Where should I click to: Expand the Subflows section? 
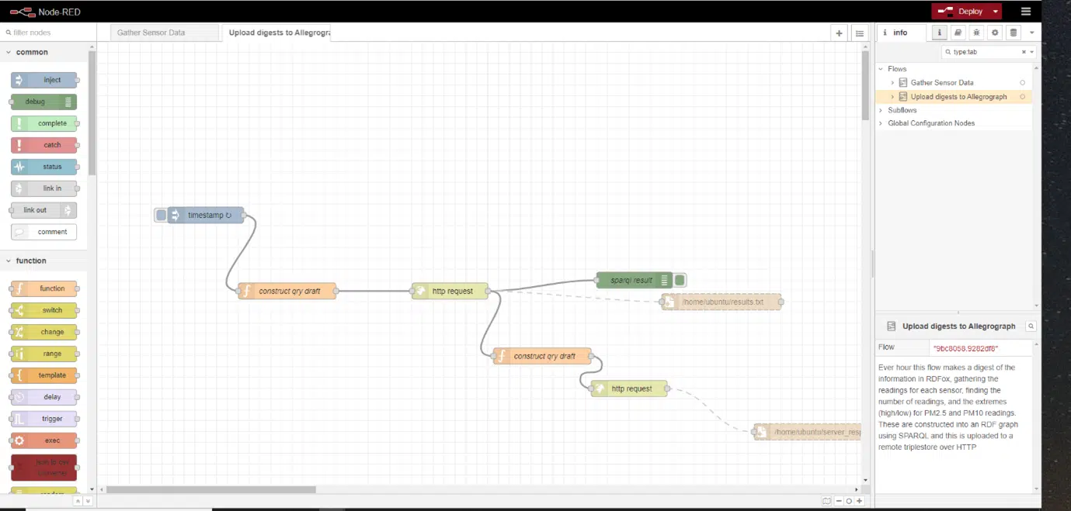[881, 110]
